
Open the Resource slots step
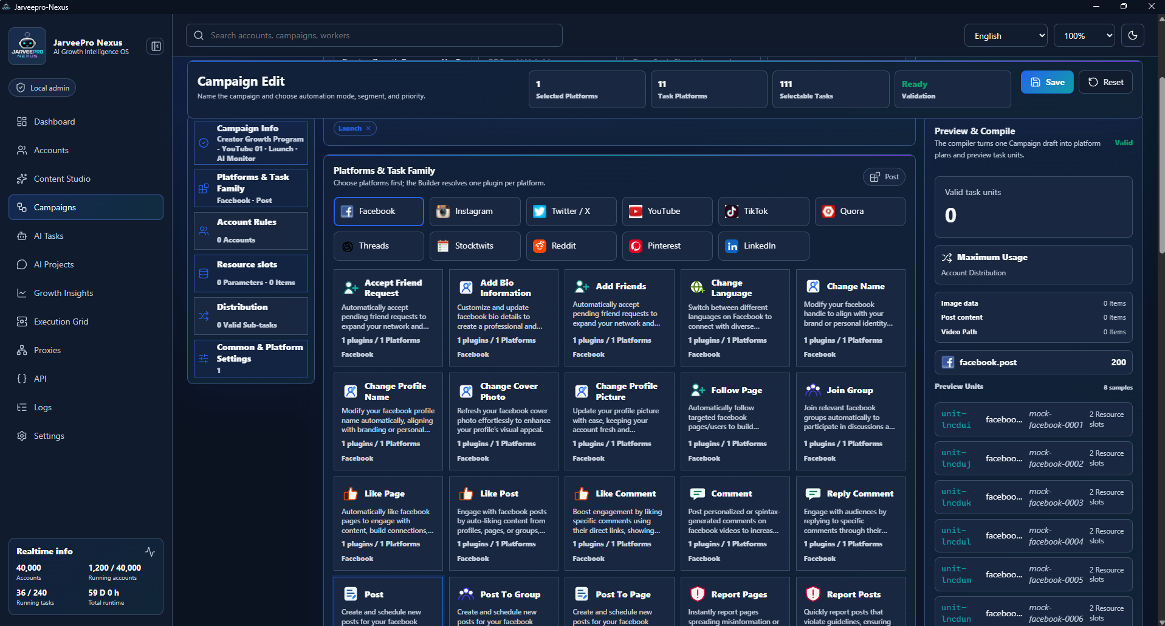point(251,273)
